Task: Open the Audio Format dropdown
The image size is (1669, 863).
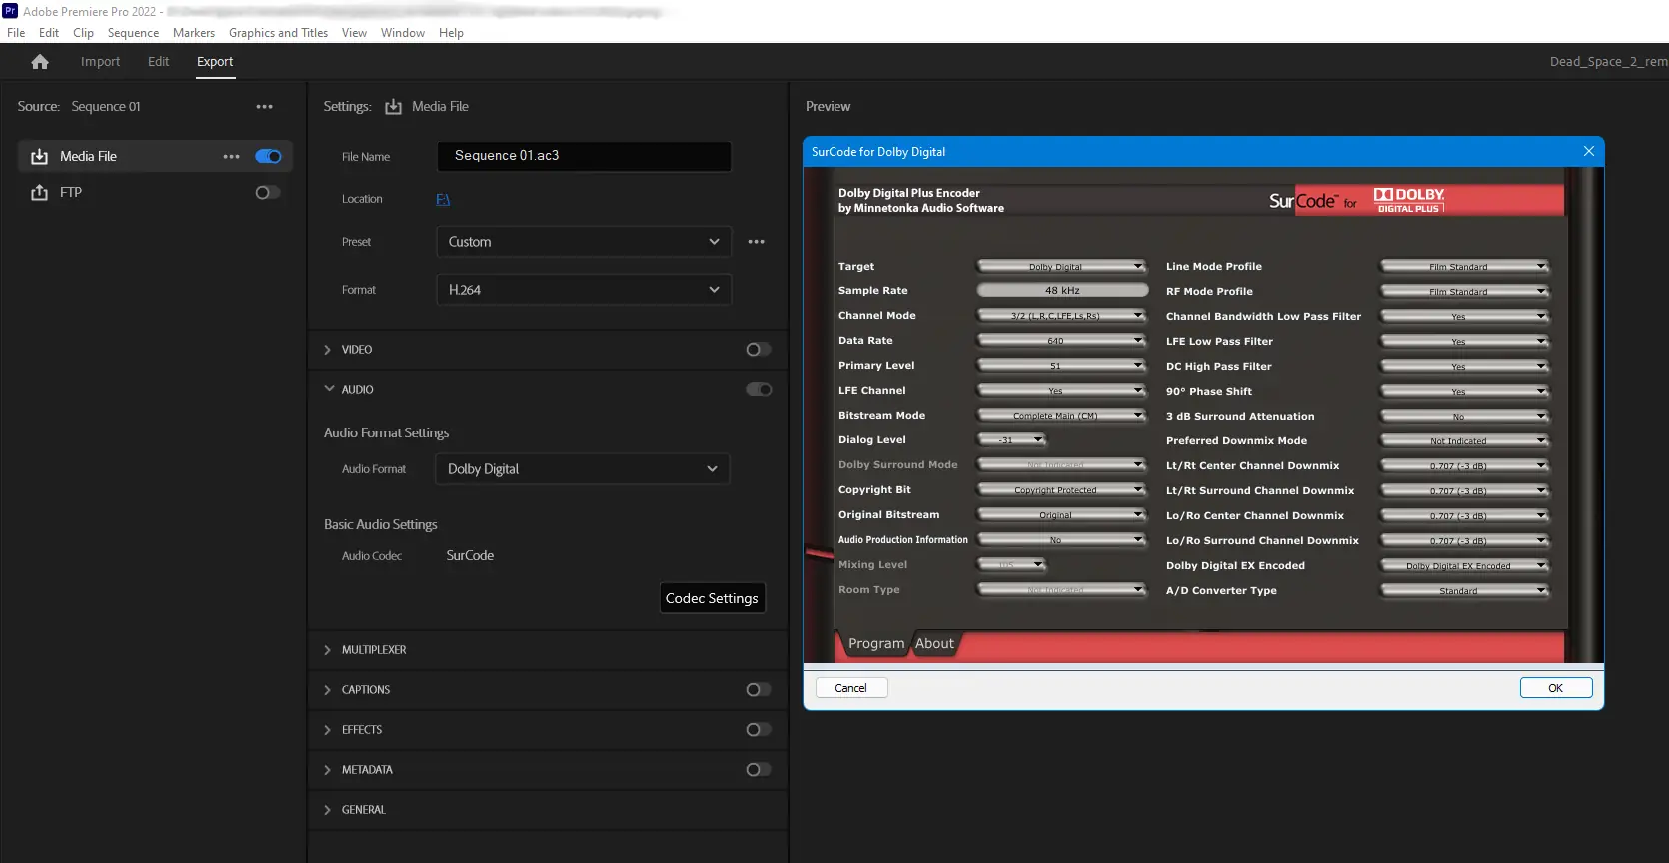Action: click(x=583, y=469)
